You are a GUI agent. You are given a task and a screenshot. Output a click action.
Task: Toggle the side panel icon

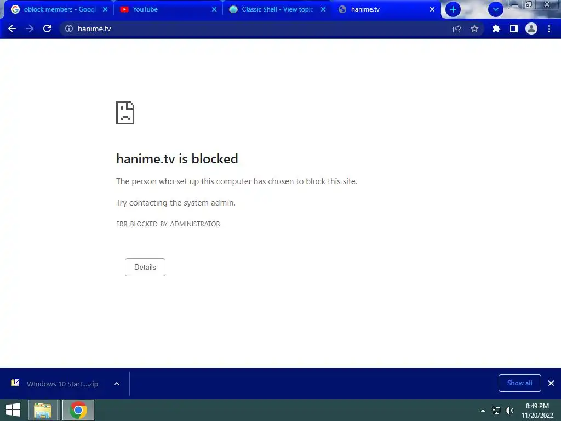coord(514,29)
